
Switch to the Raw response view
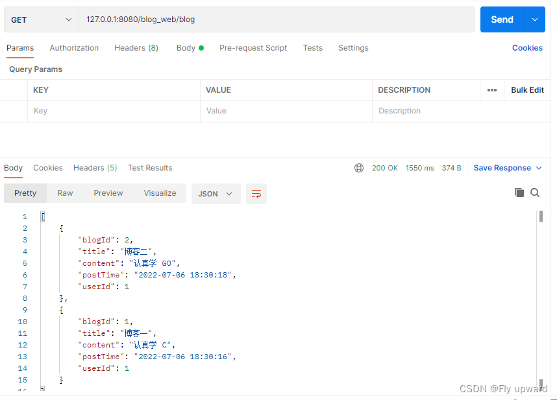coord(64,193)
